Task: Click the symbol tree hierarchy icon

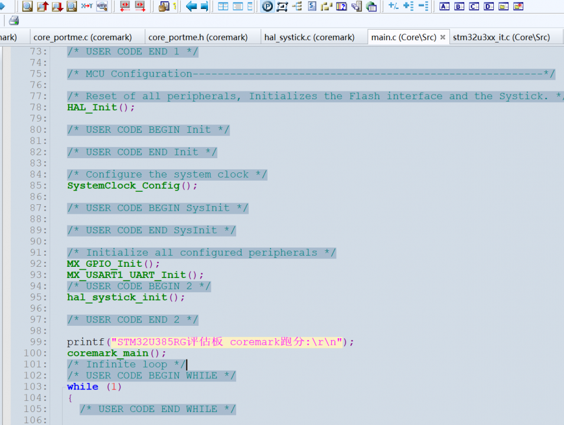Action: tap(297, 6)
